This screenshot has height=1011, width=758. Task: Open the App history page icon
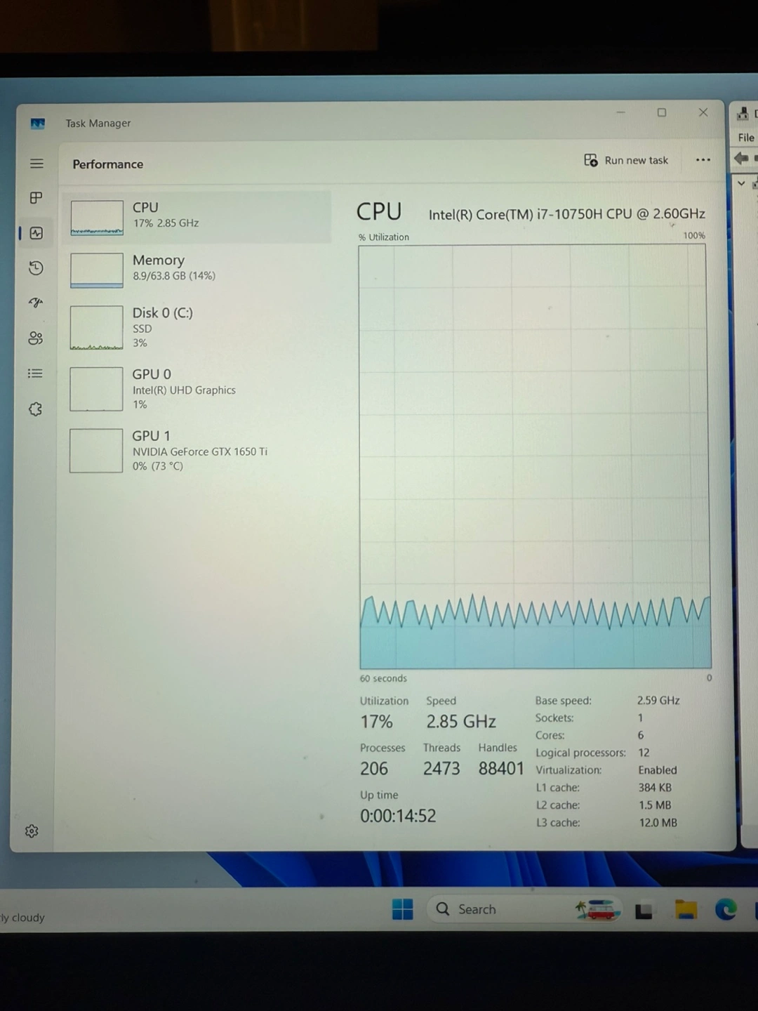coord(36,268)
